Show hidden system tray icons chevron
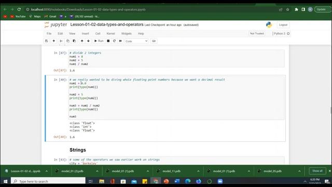 click(x=305, y=181)
